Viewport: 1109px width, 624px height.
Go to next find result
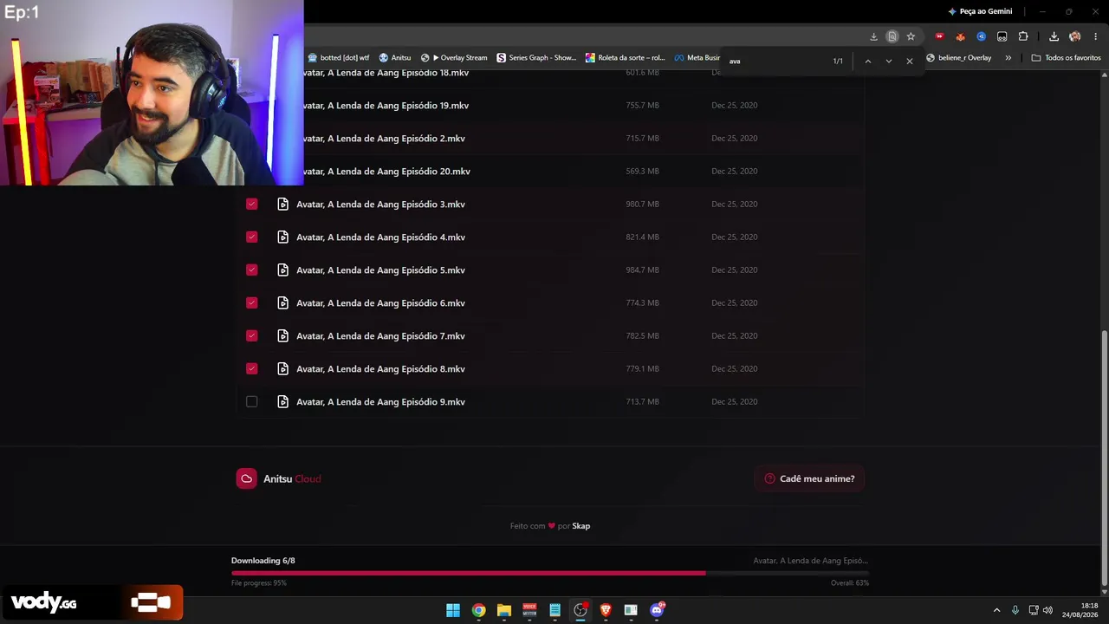[x=888, y=62]
